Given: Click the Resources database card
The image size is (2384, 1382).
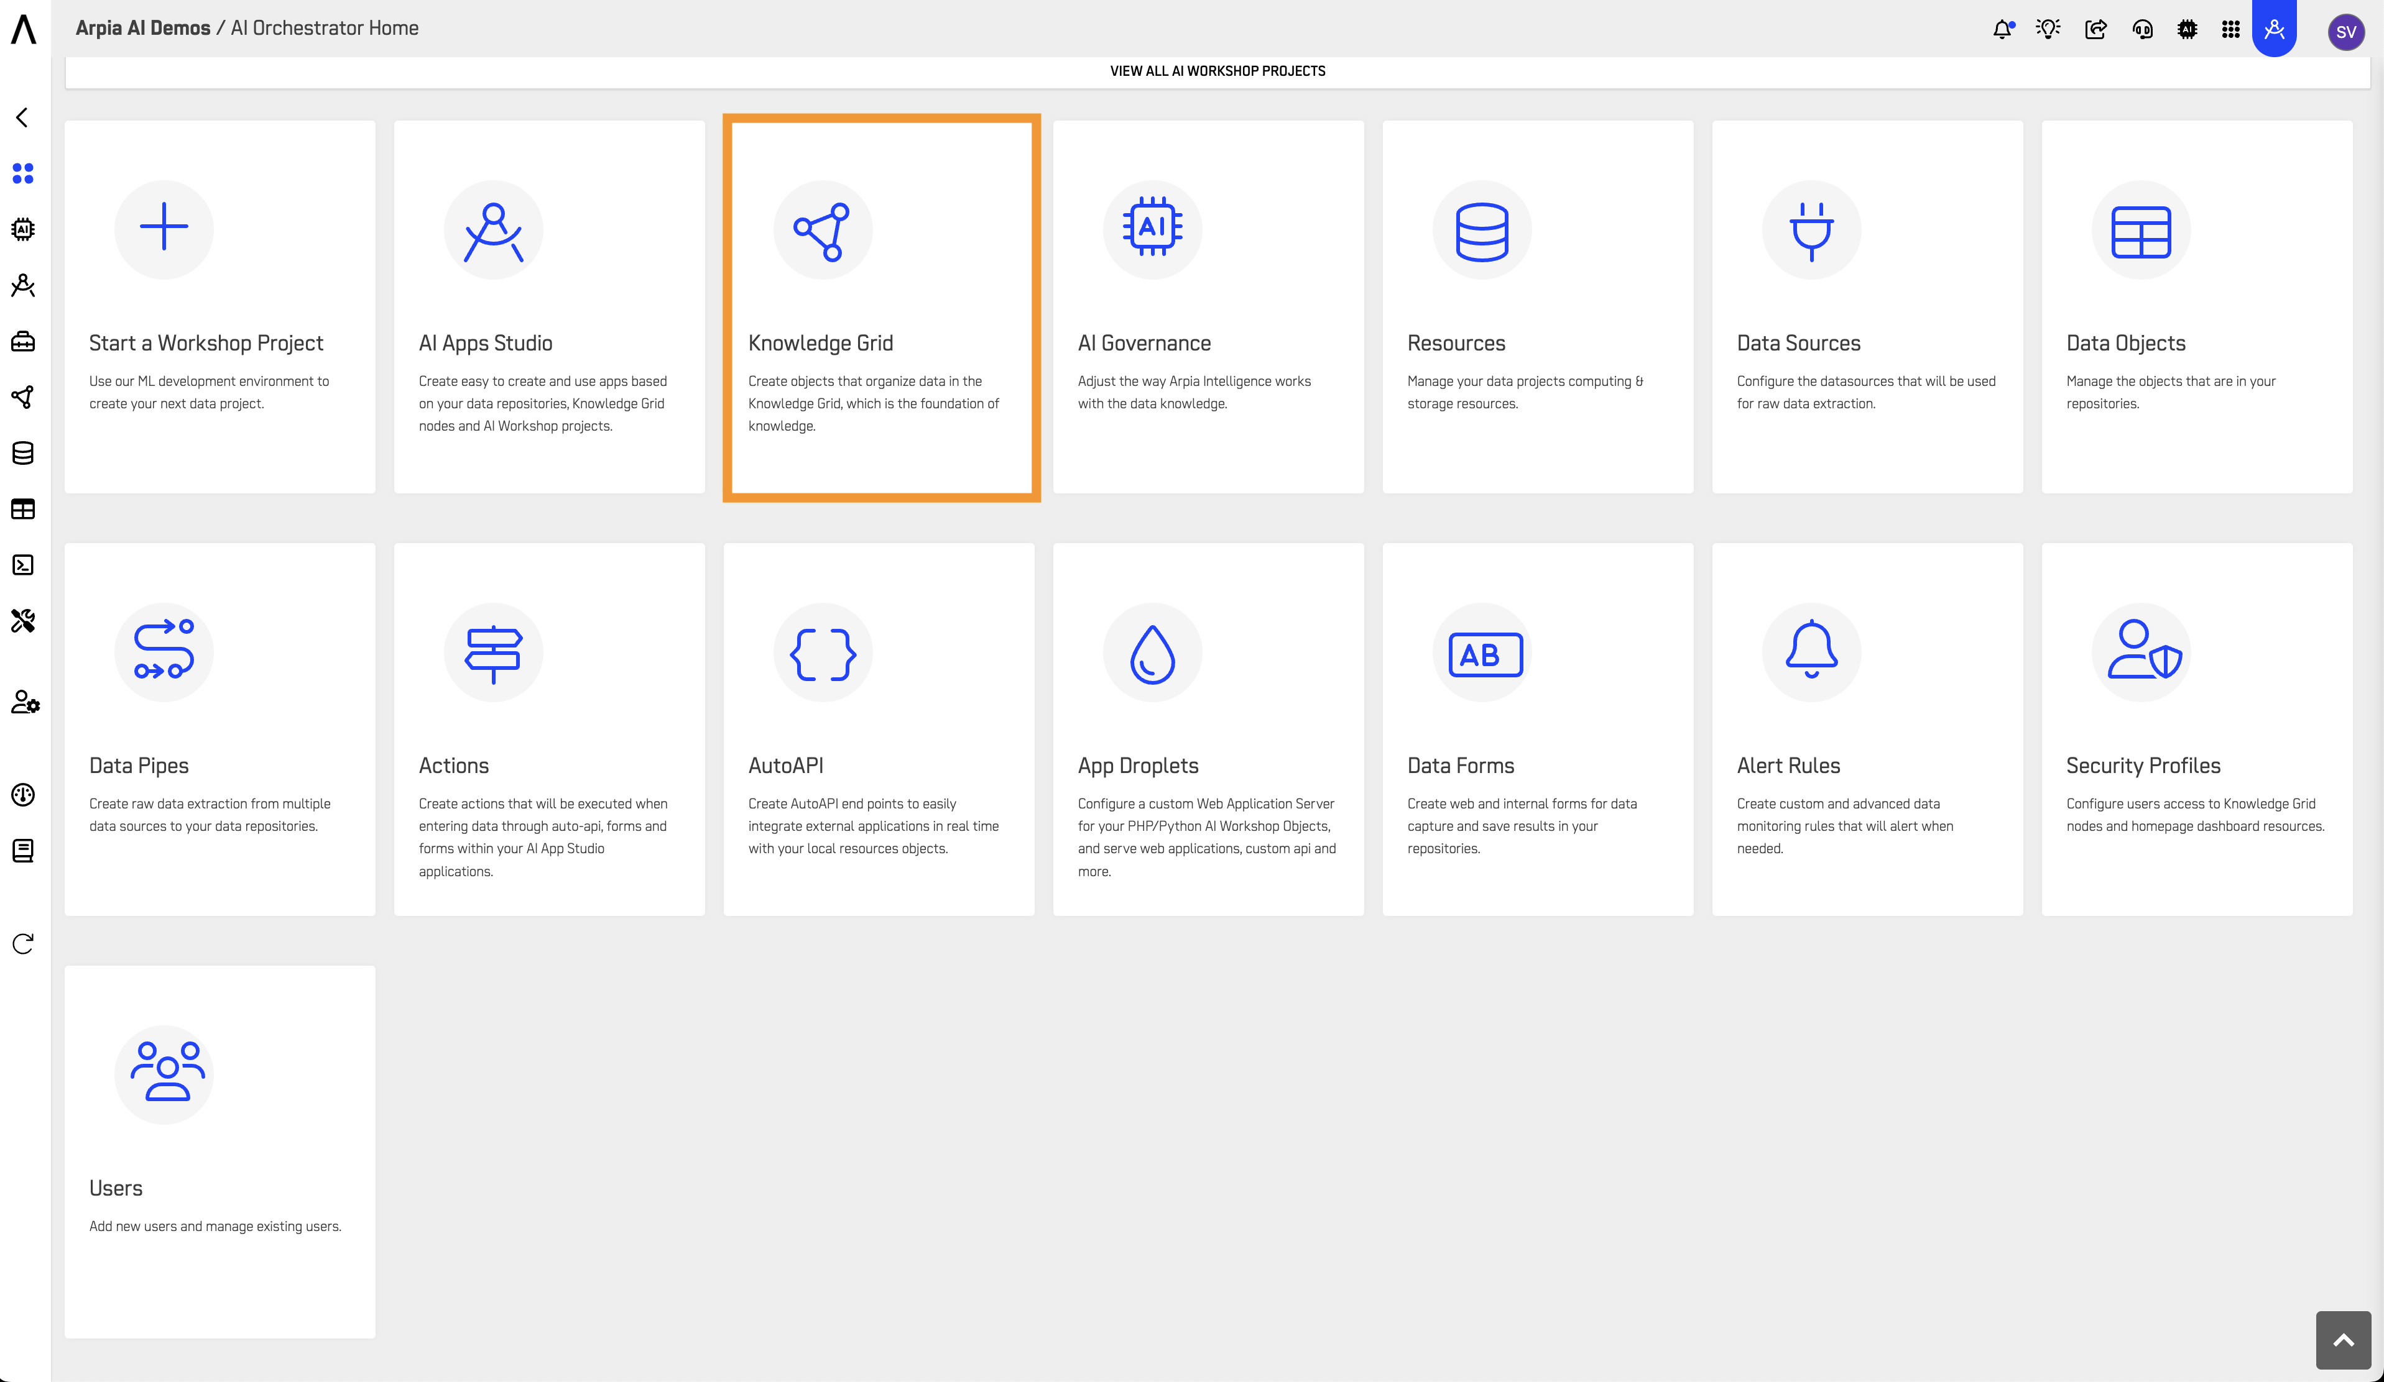Looking at the screenshot, I should [x=1537, y=306].
